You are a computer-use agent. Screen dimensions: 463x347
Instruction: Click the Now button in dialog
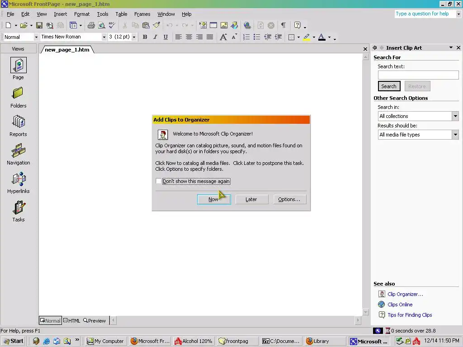pos(214,199)
